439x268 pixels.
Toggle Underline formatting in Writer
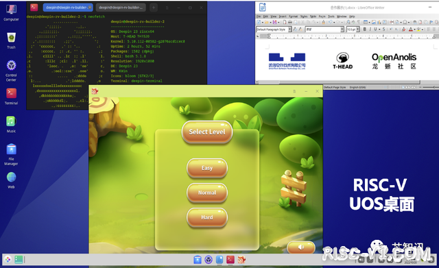click(x=375, y=29)
